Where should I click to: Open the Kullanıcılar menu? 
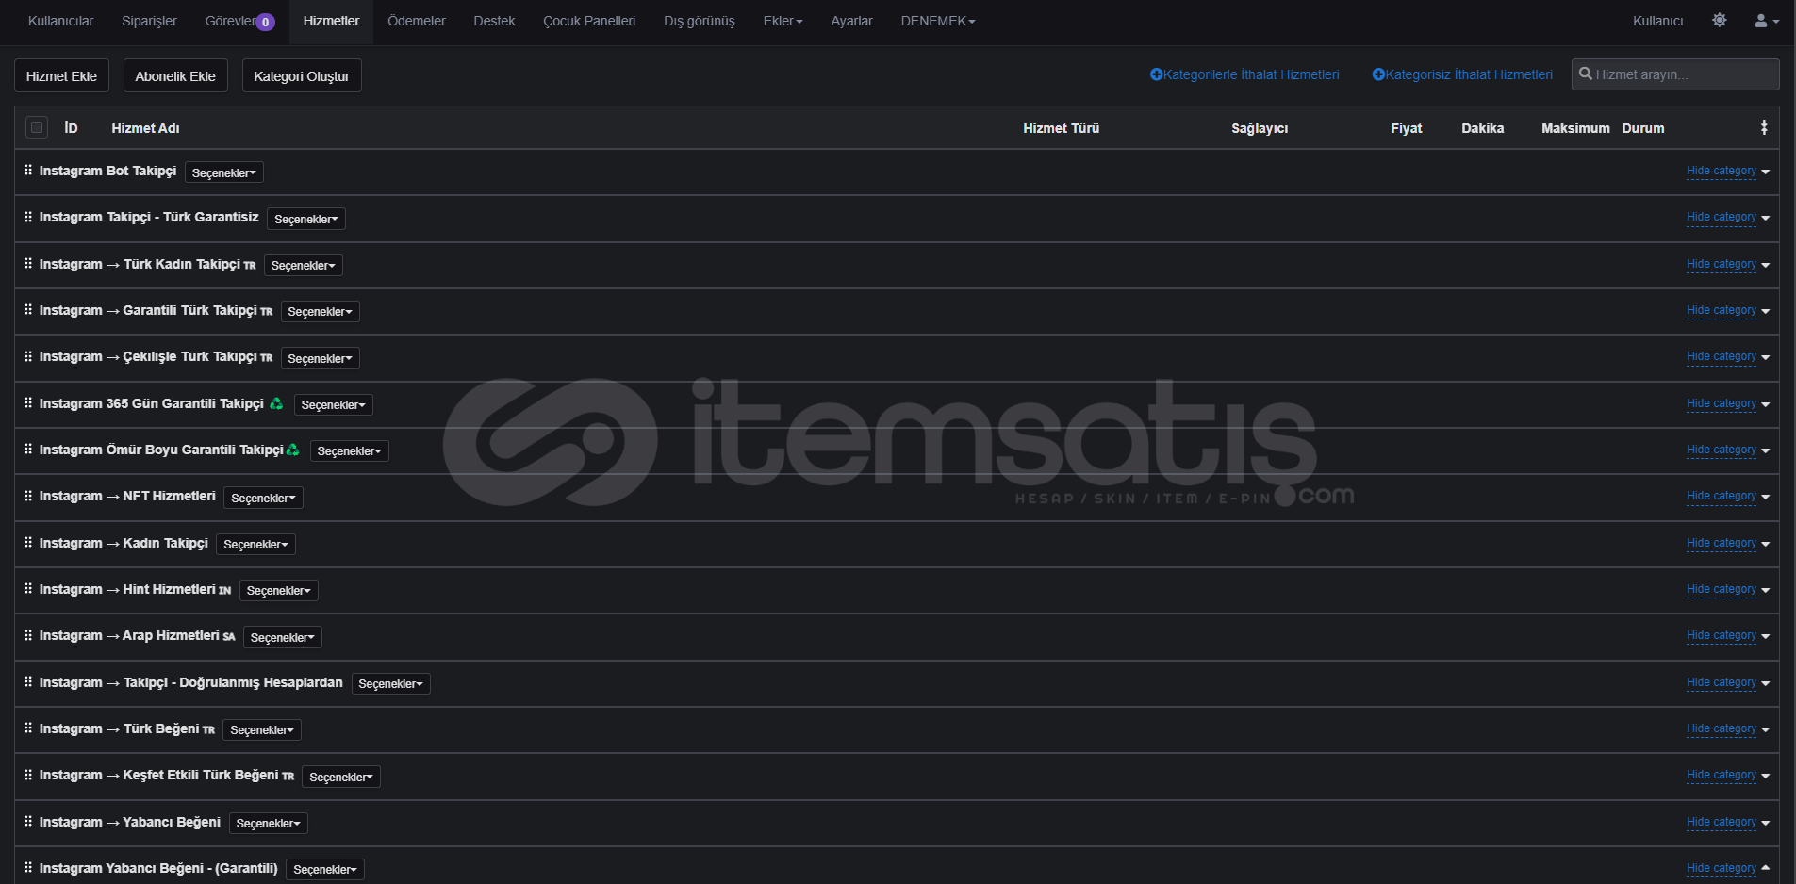pos(61,21)
